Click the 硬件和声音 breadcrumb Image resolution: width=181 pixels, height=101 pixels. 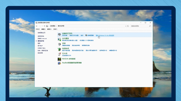(x=61, y=26)
